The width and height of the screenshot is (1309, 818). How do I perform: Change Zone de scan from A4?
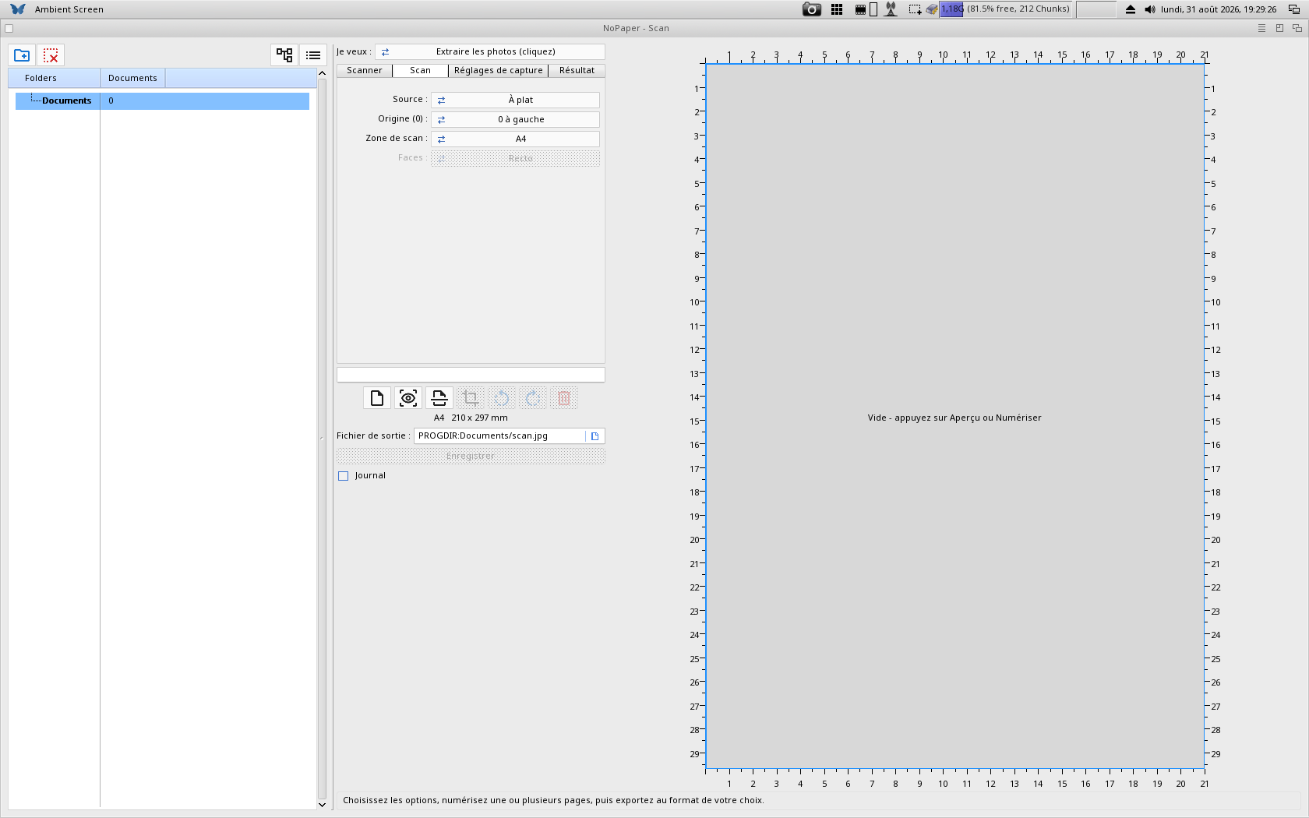515,139
